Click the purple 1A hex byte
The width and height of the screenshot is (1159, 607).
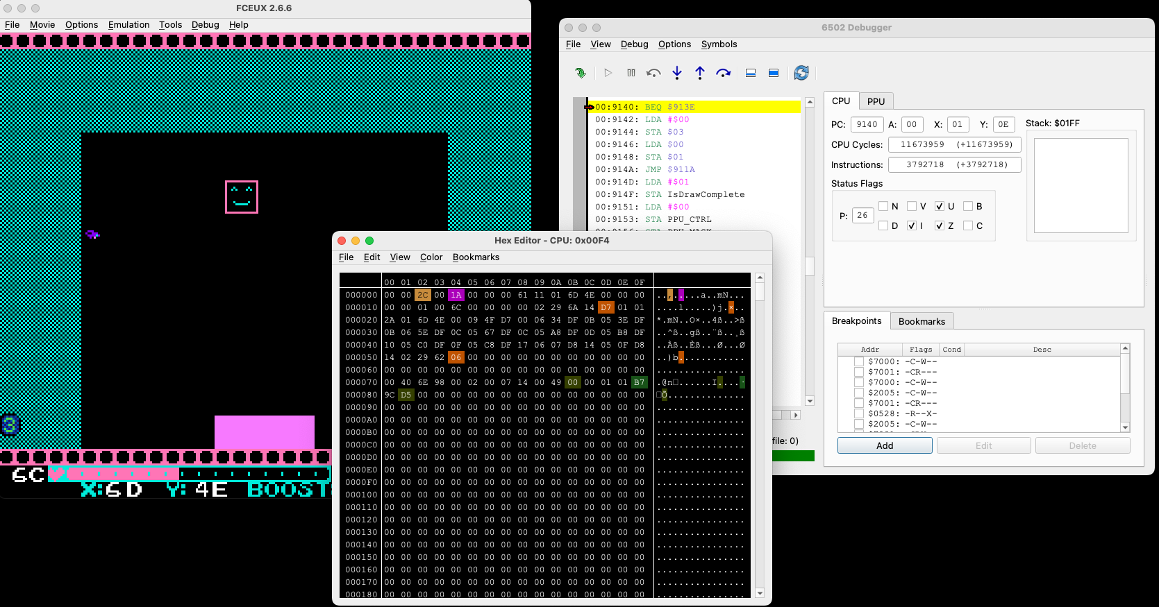pos(456,295)
